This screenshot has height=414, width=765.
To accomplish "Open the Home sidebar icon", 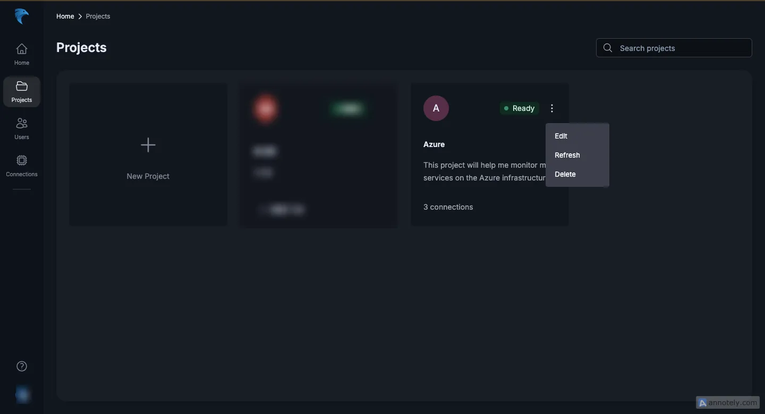I will tap(22, 49).
